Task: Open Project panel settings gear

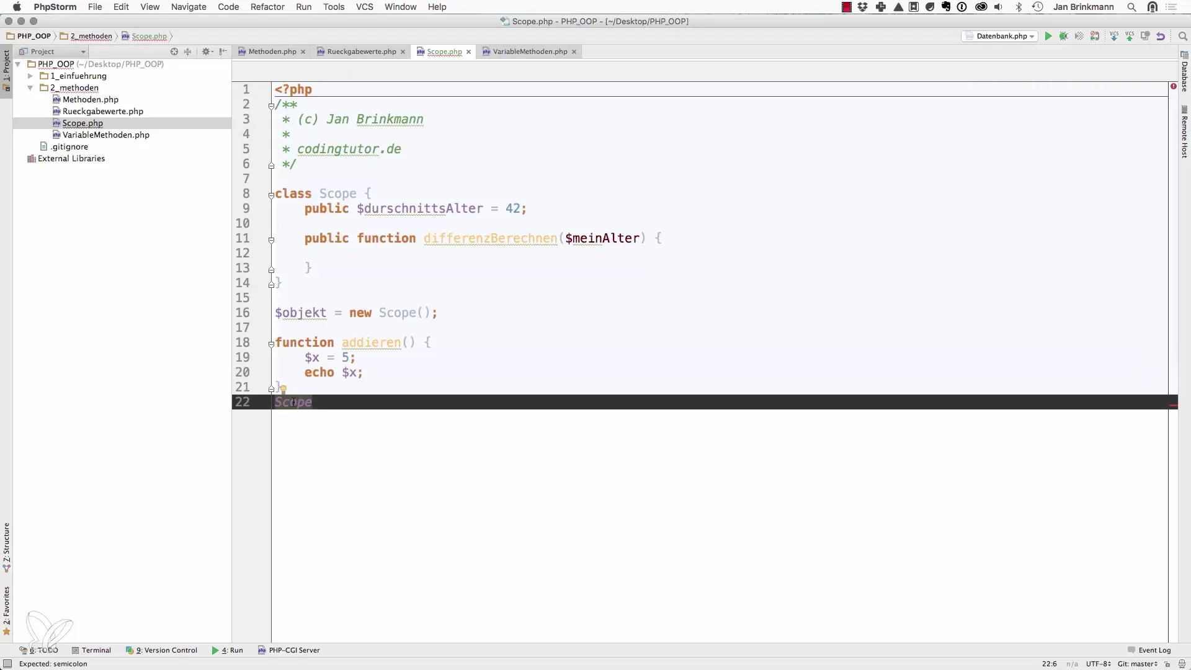Action: pos(207,51)
